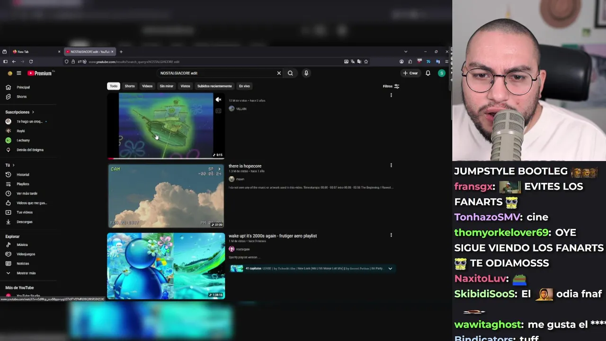Open the browser application menu icon
Viewport: 606px width, 341px height.
point(446,62)
